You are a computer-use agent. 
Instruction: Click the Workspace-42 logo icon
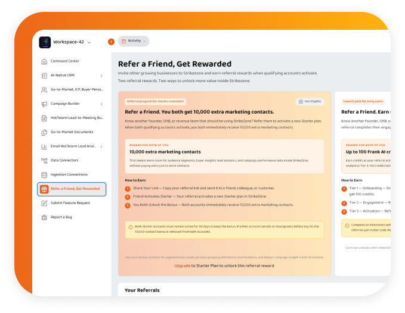(x=45, y=42)
